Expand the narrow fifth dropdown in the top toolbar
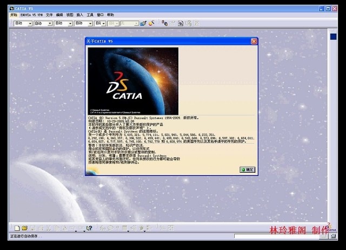The image size is (346, 250). [103, 23]
